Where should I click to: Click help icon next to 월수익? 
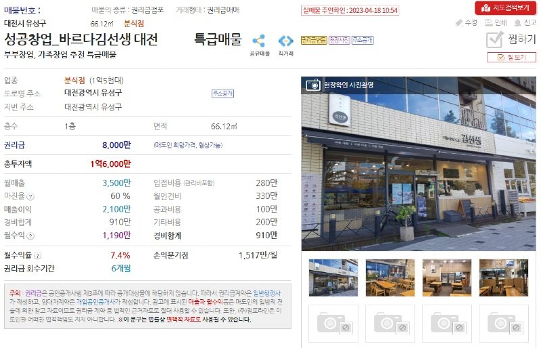(30, 236)
